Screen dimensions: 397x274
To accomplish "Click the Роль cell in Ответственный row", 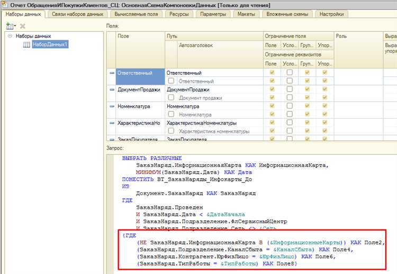I will [358, 77].
